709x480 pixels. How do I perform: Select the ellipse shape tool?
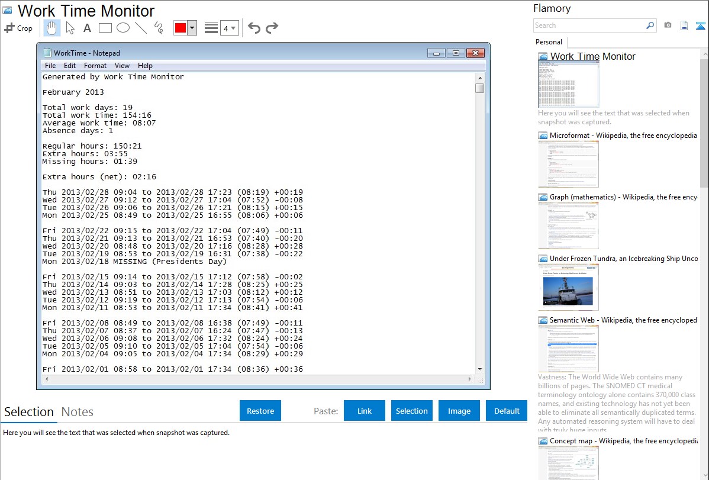[x=123, y=28]
